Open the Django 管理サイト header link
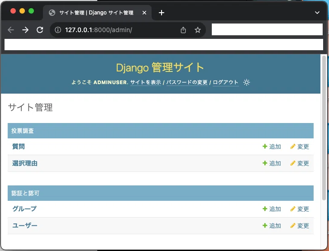329x251 pixels. point(160,67)
